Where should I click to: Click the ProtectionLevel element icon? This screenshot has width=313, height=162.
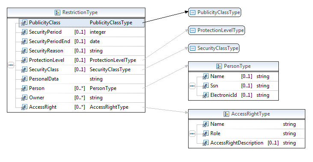[x=24, y=60]
